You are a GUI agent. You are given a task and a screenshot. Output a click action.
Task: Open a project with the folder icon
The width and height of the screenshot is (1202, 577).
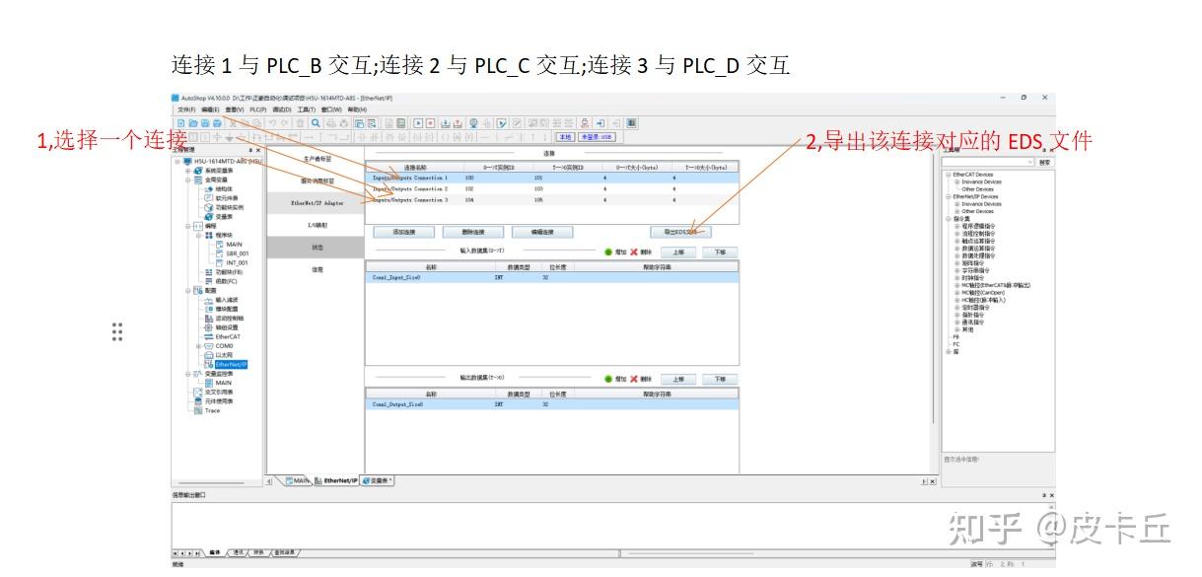pyautogui.click(x=193, y=122)
